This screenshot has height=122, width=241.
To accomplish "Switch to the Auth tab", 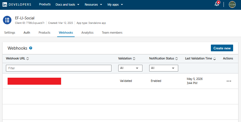I will pyautogui.click(x=27, y=33).
